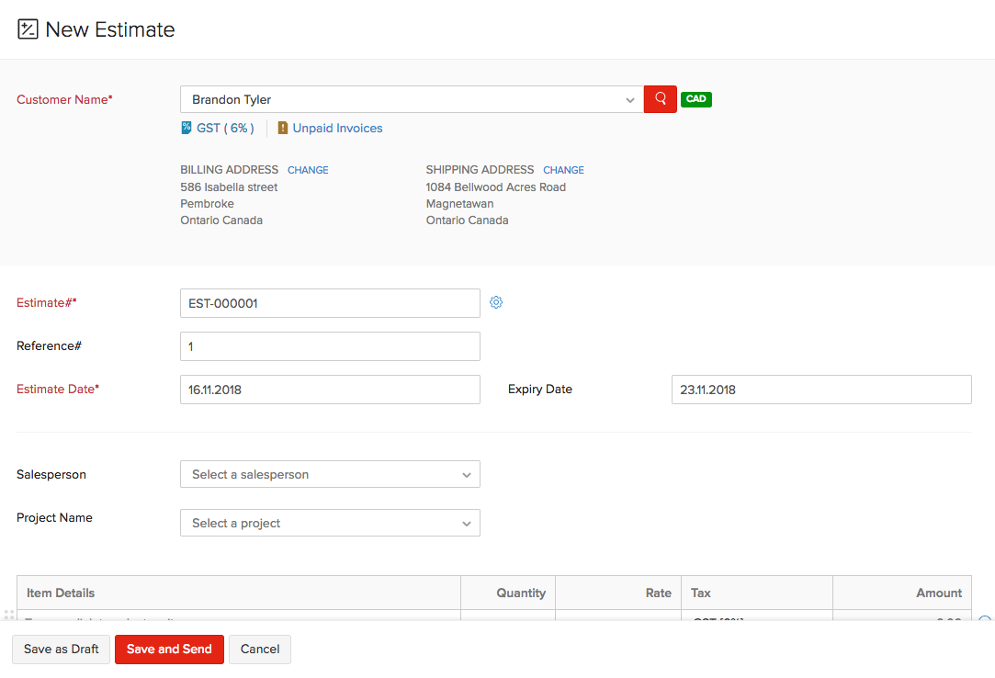995x678 pixels.
Task: Click the GST percent tax icon
Action: tap(187, 129)
